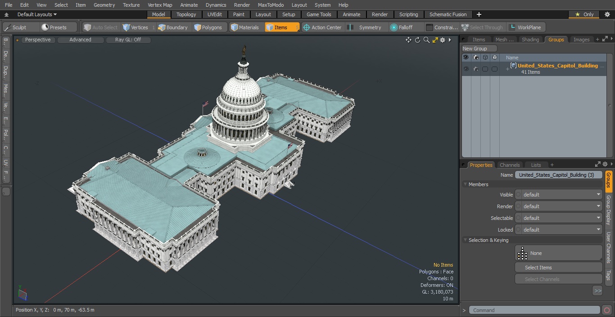Collapse the Members section
Image resolution: width=615 pixels, height=317 pixels.
(x=465, y=184)
